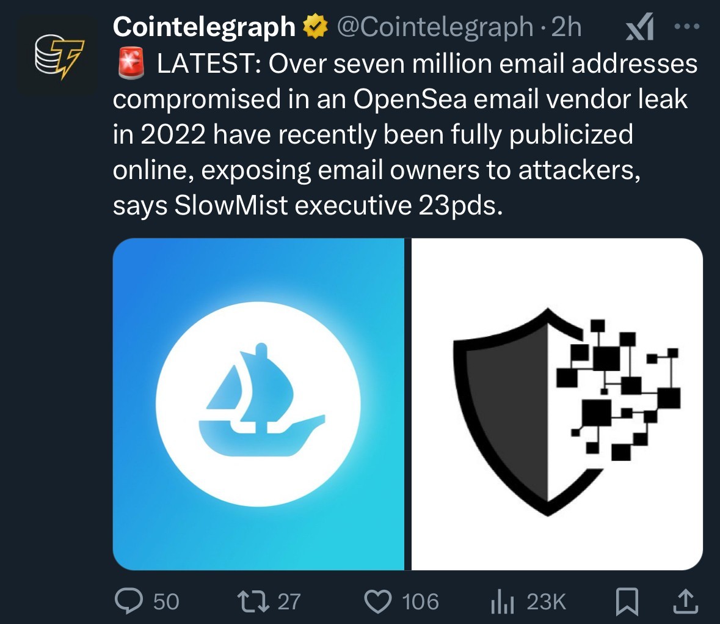
Task: Click the 2h post timestamp
Action: click(x=566, y=27)
